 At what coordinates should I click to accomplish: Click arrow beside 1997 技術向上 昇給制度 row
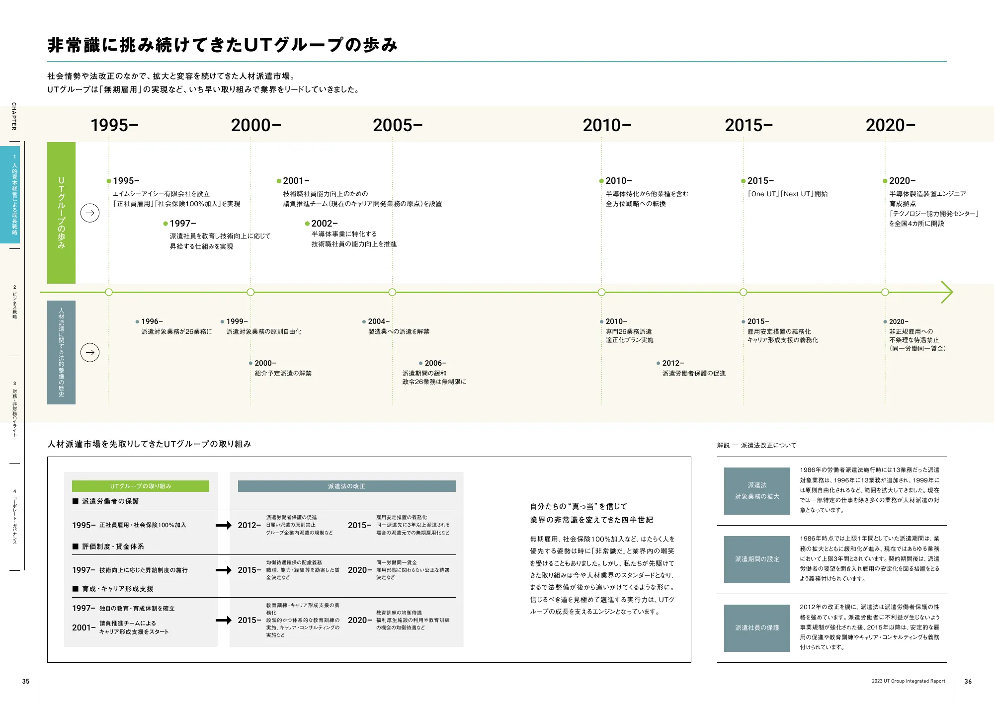pos(224,570)
